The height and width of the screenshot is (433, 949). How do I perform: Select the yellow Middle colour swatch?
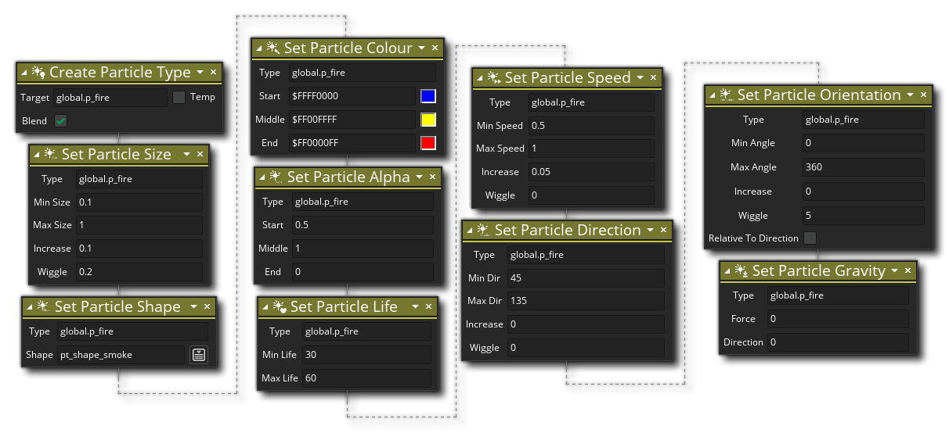click(x=428, y=120)
